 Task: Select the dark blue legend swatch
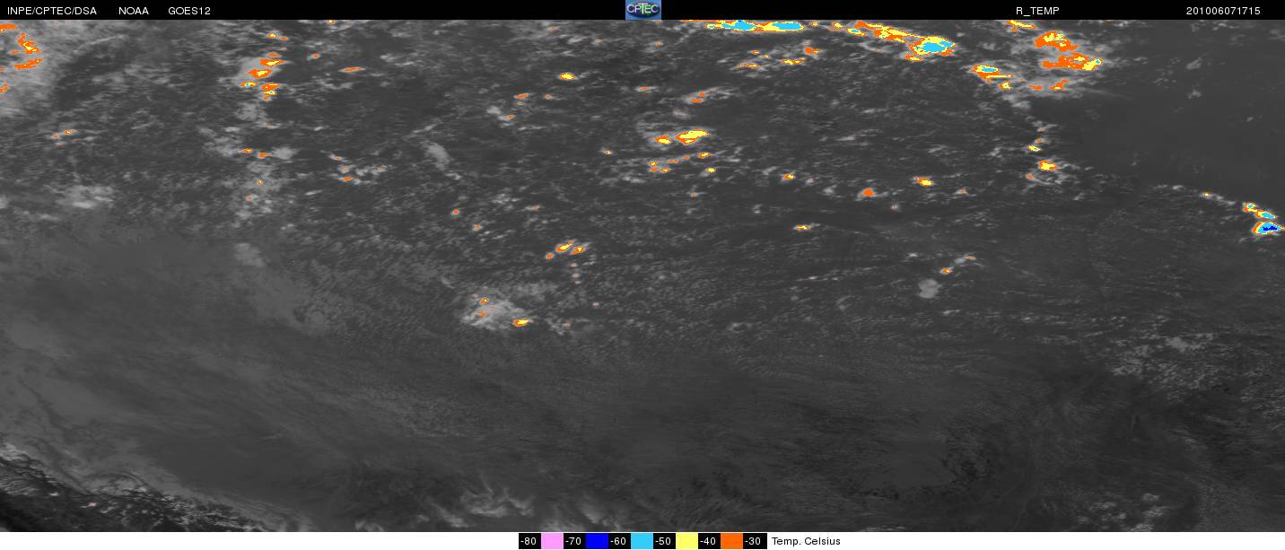tap(597, 541)
